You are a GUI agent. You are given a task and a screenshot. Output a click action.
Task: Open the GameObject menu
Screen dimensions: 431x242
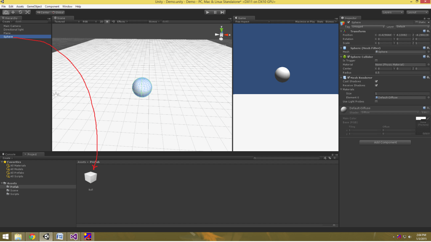point(34,7)
